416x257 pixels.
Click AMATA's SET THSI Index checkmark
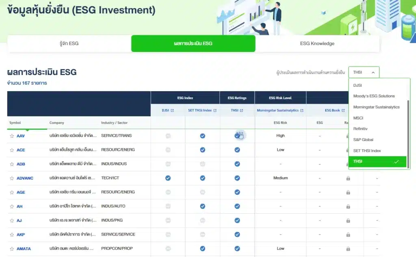(202, 248)
